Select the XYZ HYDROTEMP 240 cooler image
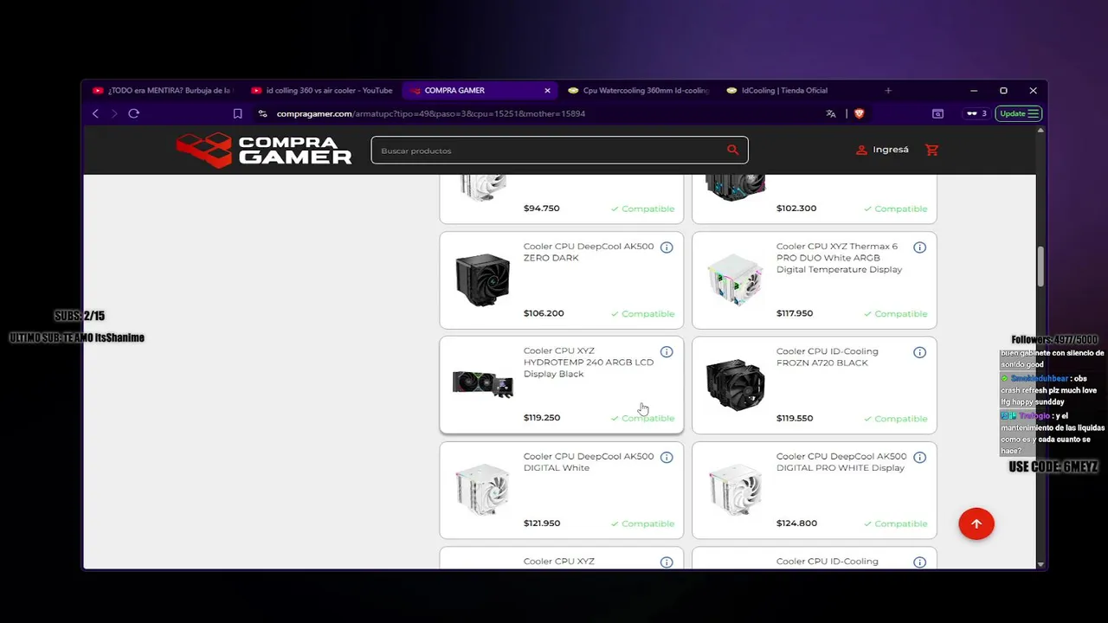Viewport: 1108px width, 623px height. 482,383
